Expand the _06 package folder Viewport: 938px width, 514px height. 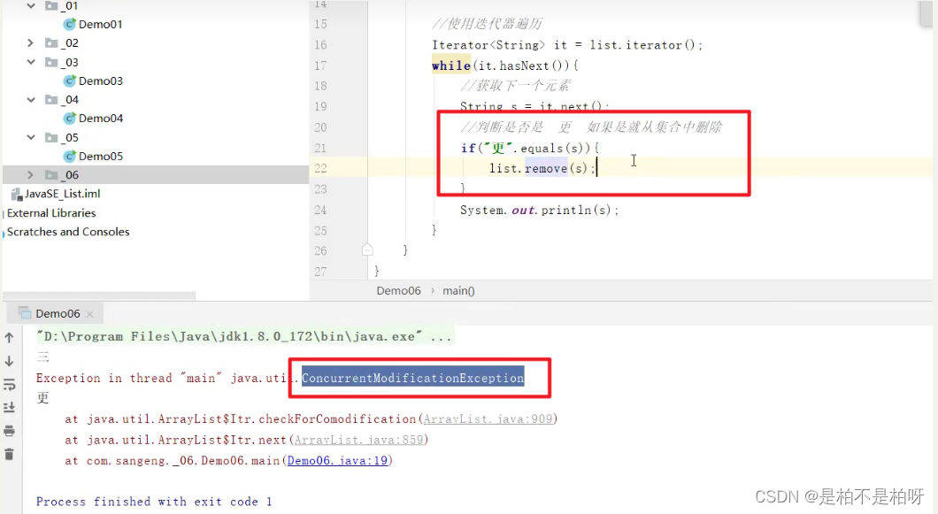29,174
